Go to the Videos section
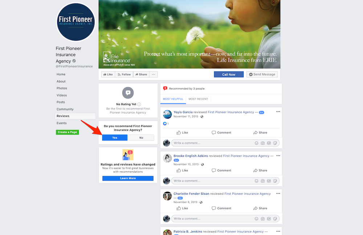The width and height of the screenshot is (363, 235). 62,95
